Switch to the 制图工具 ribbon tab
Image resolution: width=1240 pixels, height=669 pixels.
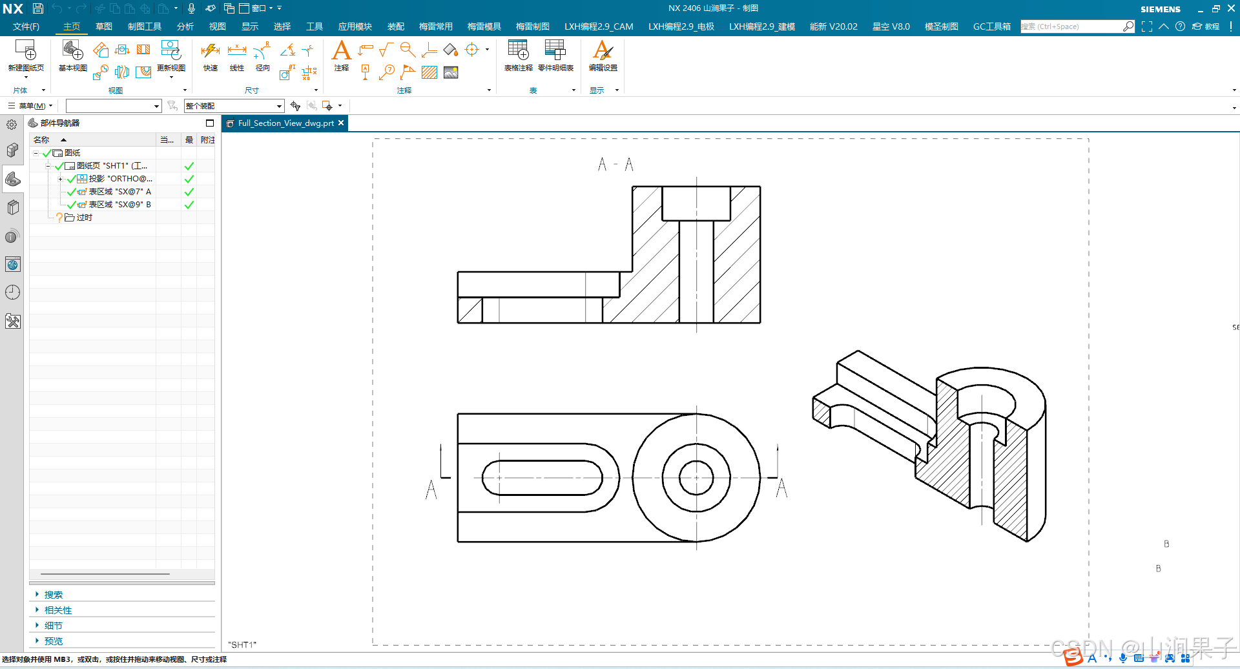click(145, 26)
